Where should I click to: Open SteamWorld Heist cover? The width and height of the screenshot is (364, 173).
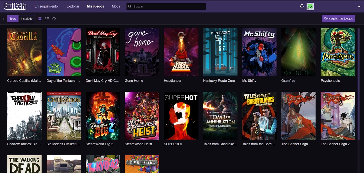142,116
